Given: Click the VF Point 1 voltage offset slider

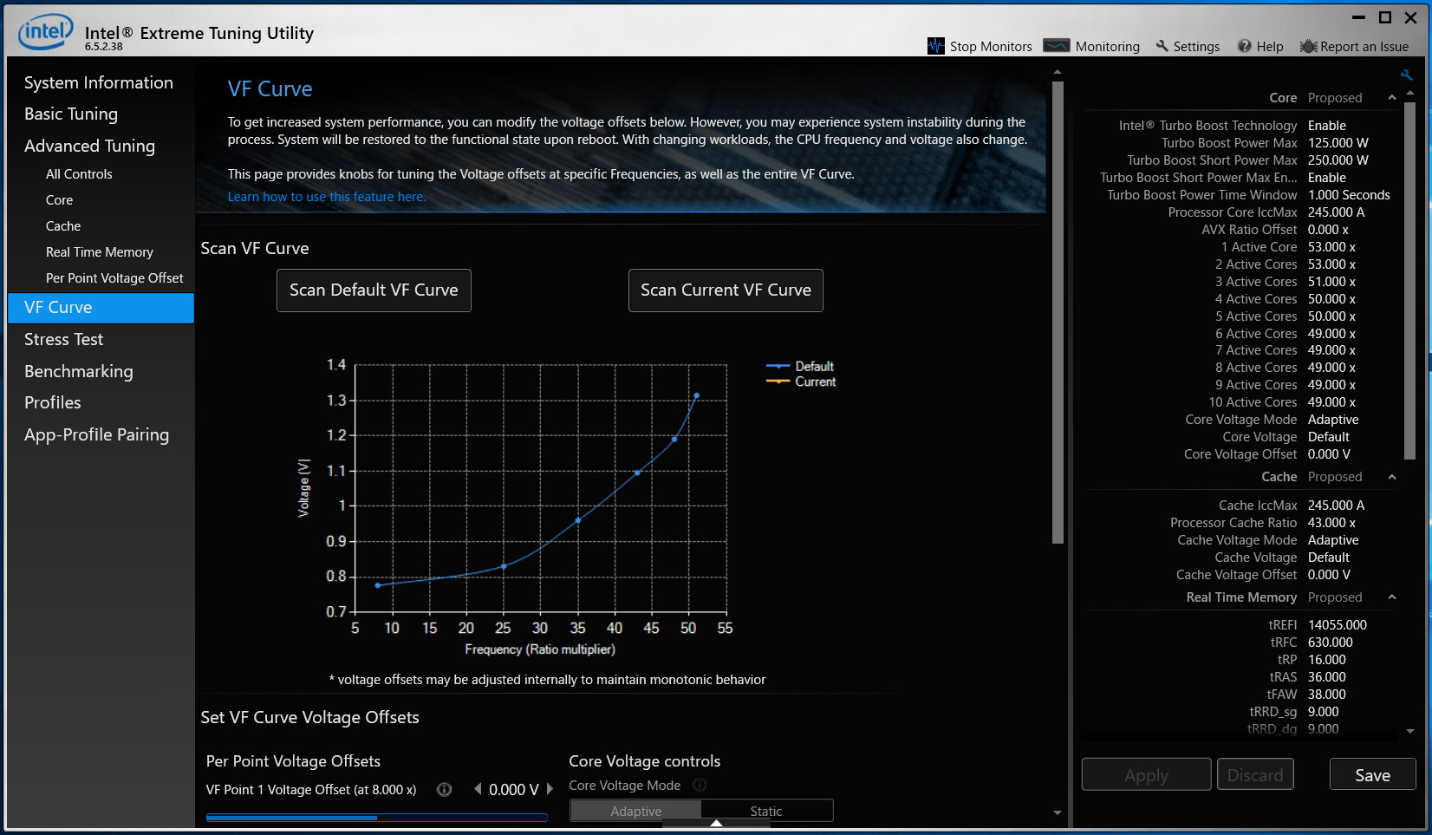Looking at the screenshot, I should point(376,817).
